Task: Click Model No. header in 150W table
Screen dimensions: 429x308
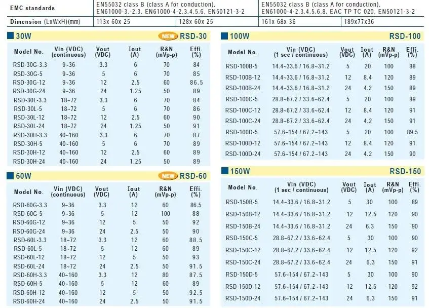Action: point(243,187)
